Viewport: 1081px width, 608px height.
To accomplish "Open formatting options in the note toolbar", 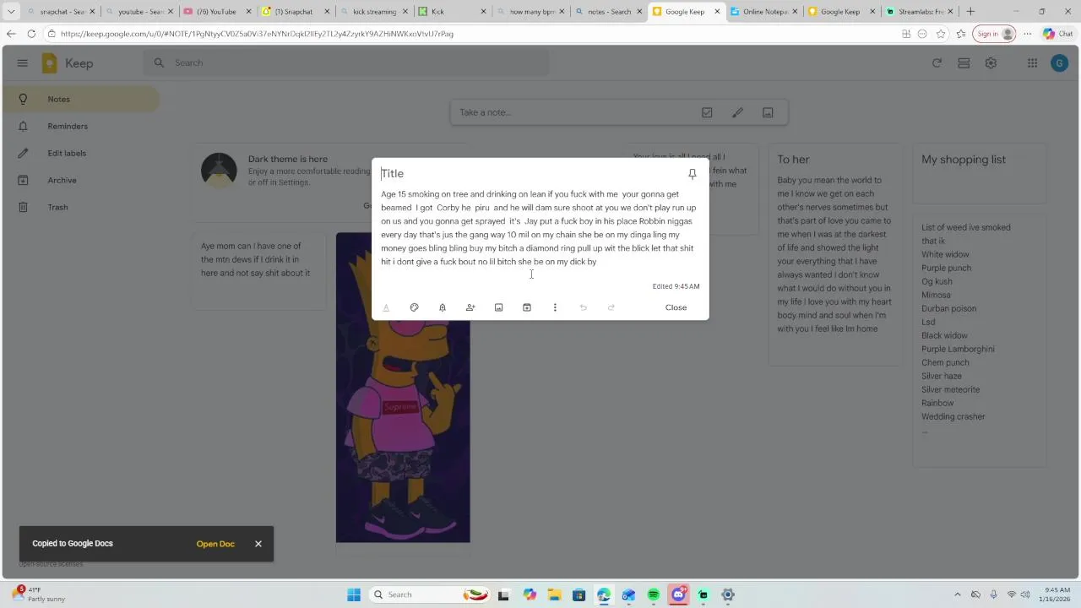I will pos(386,307).
